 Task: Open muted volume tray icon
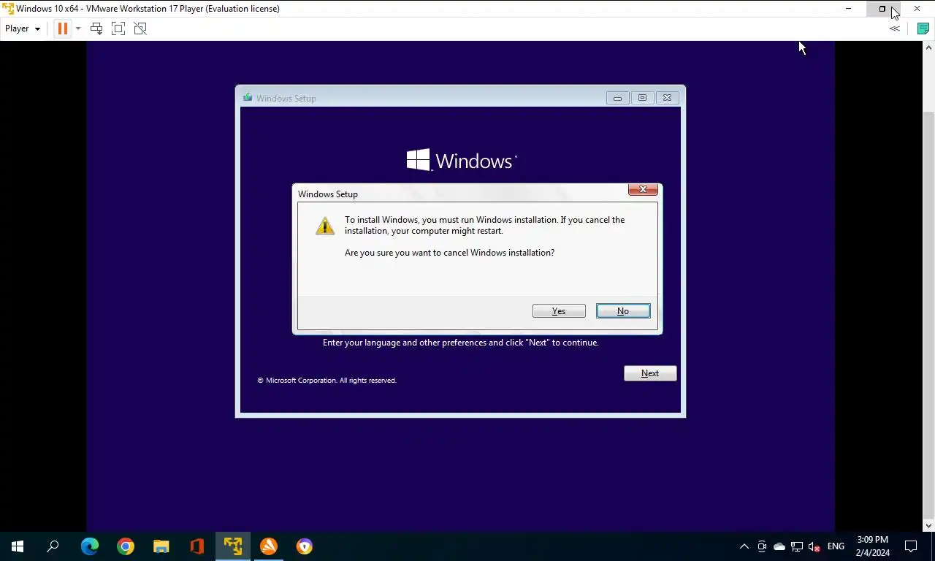point(814,546)
